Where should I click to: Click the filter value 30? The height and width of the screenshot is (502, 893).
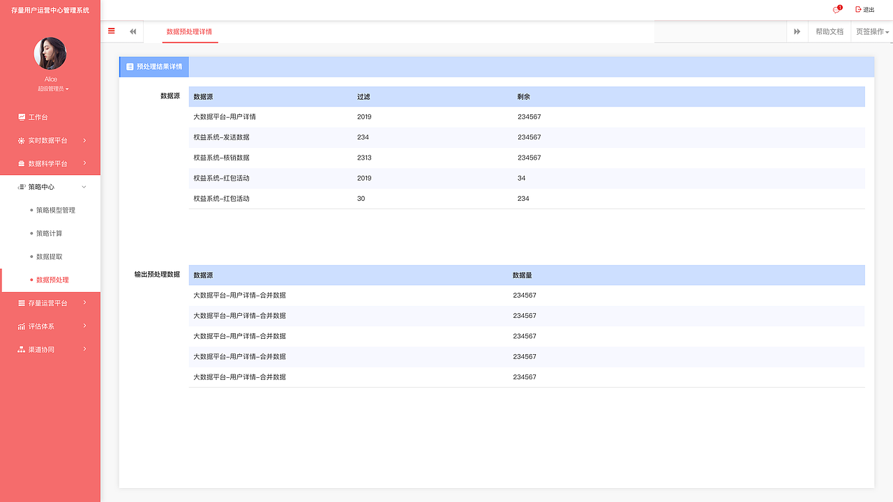[x=361, y=199]
